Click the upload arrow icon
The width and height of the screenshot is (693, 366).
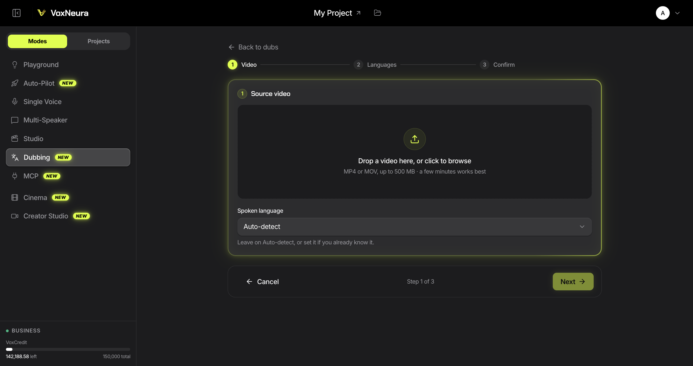414,139
